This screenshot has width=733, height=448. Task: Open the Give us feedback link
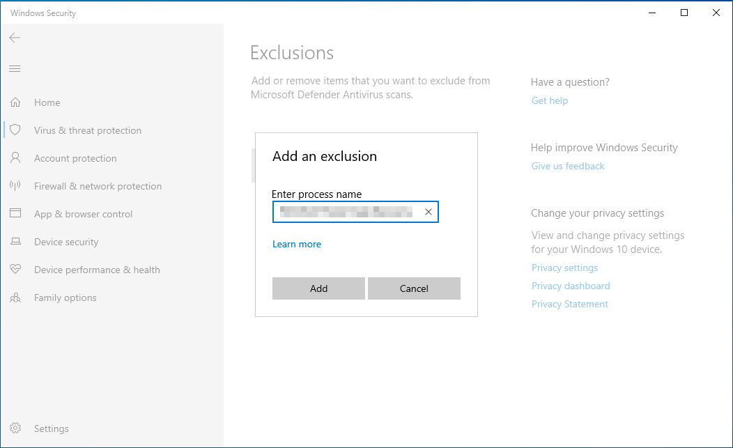pyautogui.click(x=567, y=166)
